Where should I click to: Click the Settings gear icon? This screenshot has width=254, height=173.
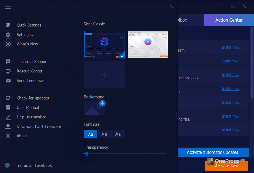point(8,35)
